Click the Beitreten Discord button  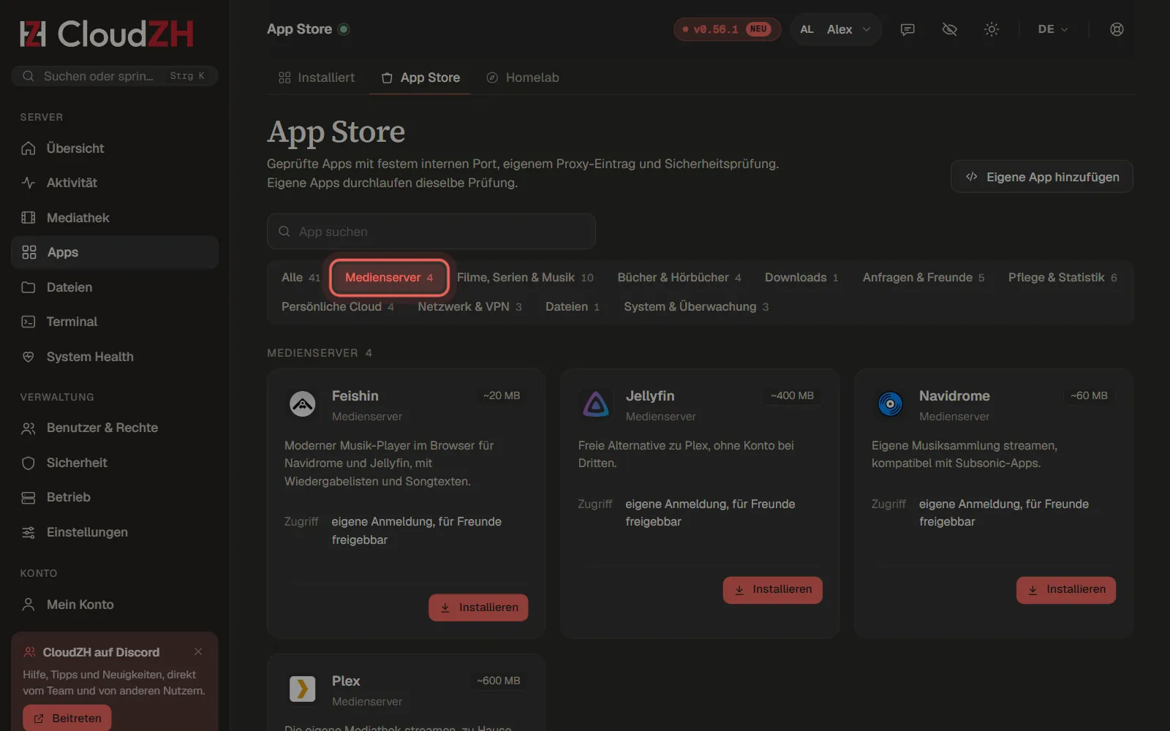click(67, 719)
